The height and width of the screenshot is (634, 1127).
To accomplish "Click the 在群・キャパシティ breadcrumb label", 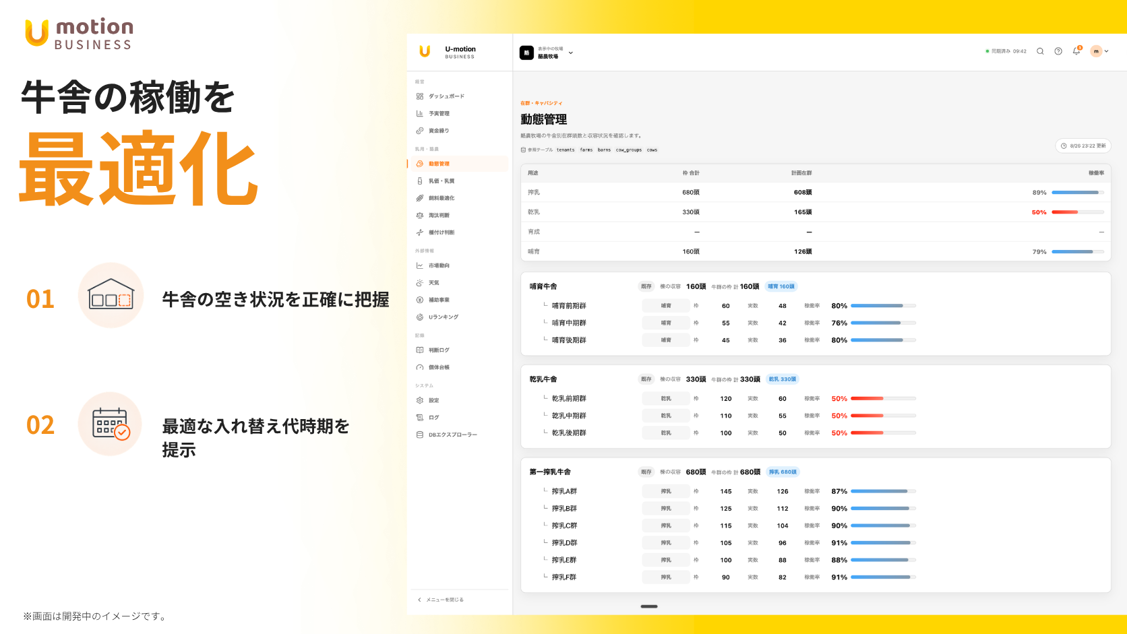I will point(541,103).
